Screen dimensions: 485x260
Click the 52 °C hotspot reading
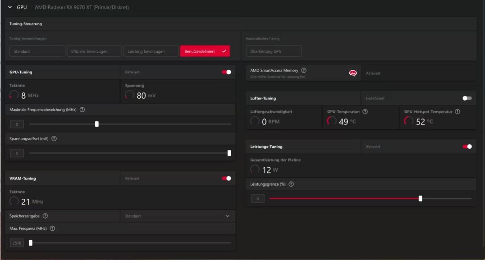pyautogui.click(x=424, y=122)
